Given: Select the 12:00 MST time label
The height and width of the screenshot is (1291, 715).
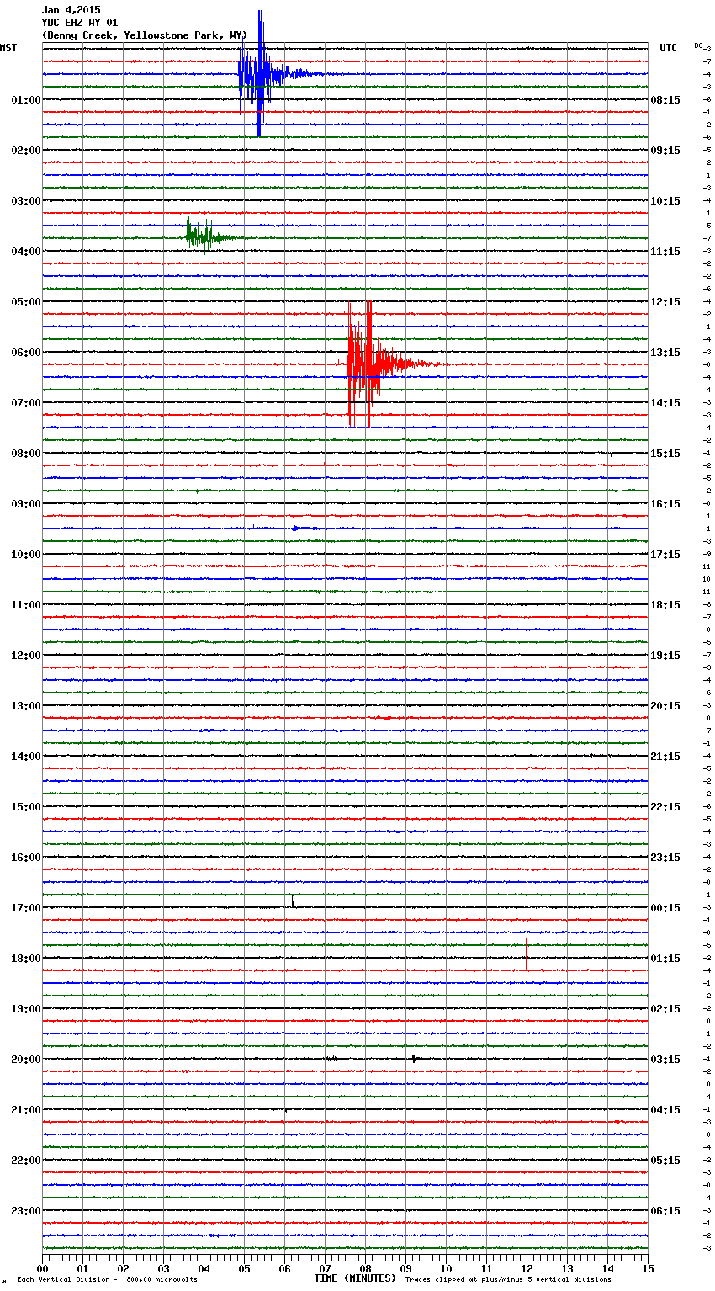Looking at the screenshot, I should point(25,656).
